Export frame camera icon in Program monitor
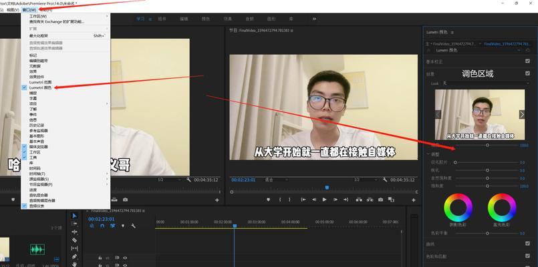This screenshot has width=538, height=267. tap(380, 200)
